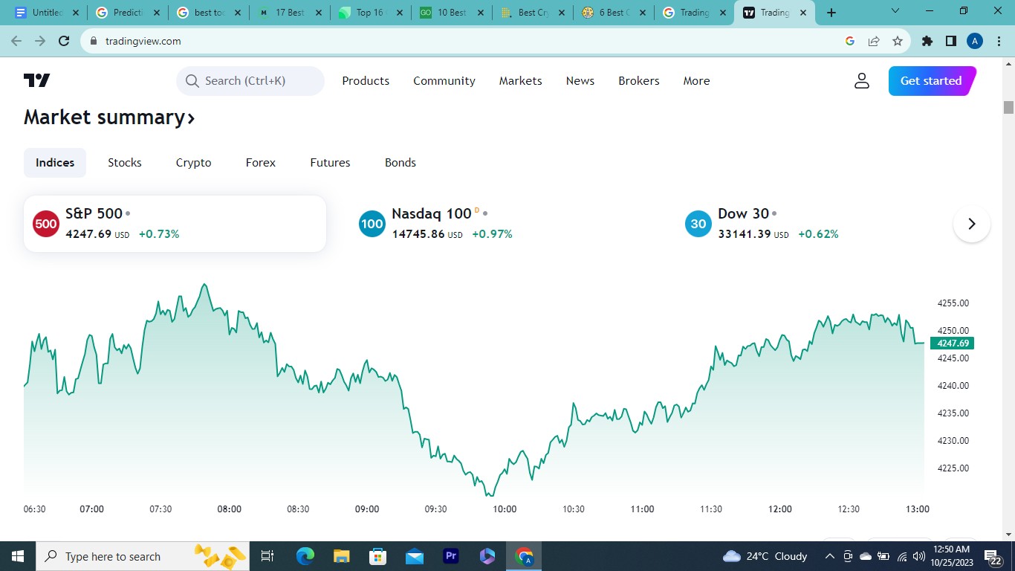Expand the Market summary heading chevron
The width and height of the screenshot is (1015, 571).
pos(191,118)
